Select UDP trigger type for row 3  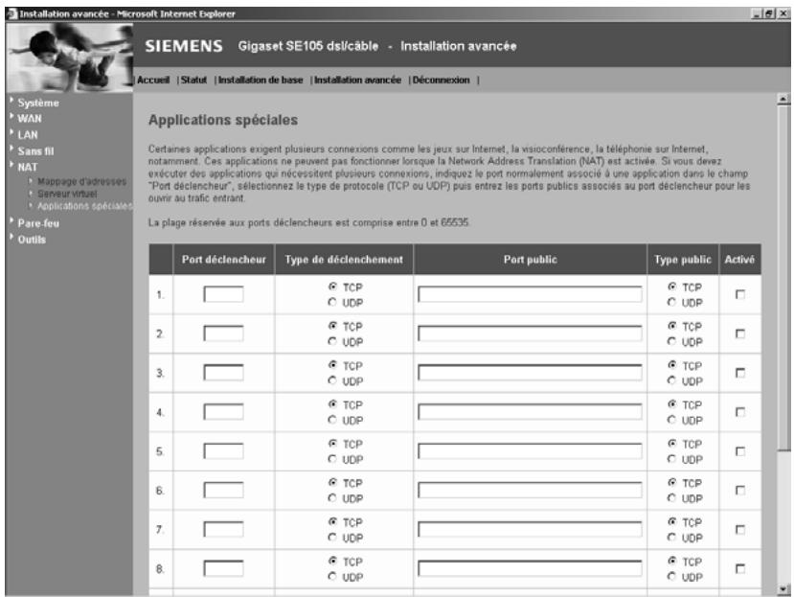332,380
